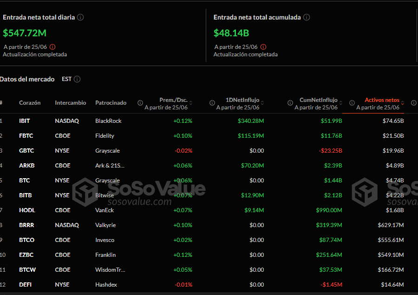Click red alert icon under the $547.72M total
This screenshot has width=418, height=295.
pyautogui.click(x=52, y=47)
